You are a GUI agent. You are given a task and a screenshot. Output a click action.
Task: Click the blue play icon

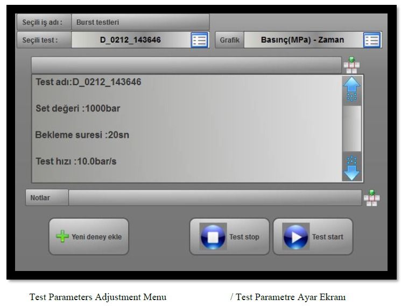296,237
